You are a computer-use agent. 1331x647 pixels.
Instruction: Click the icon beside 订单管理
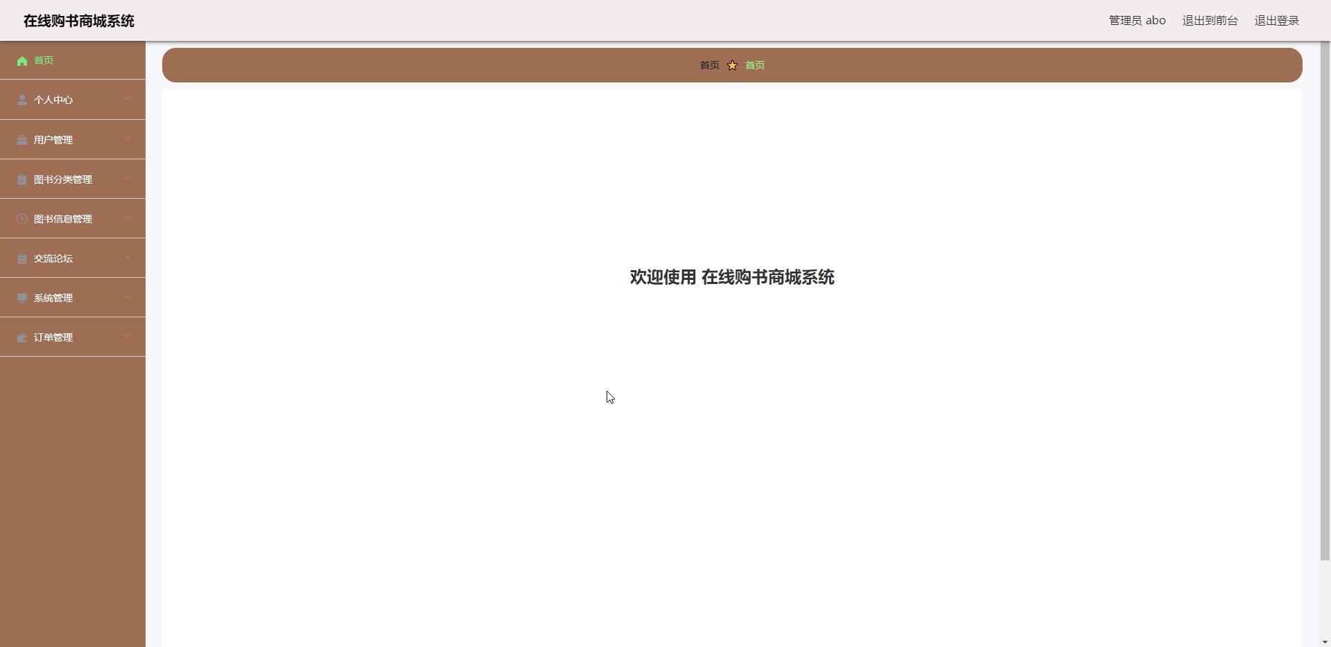point(22,337)
